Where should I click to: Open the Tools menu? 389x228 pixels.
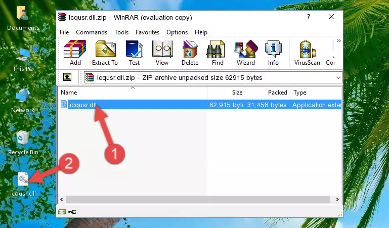pyautogui.click(x=121, y=32)
